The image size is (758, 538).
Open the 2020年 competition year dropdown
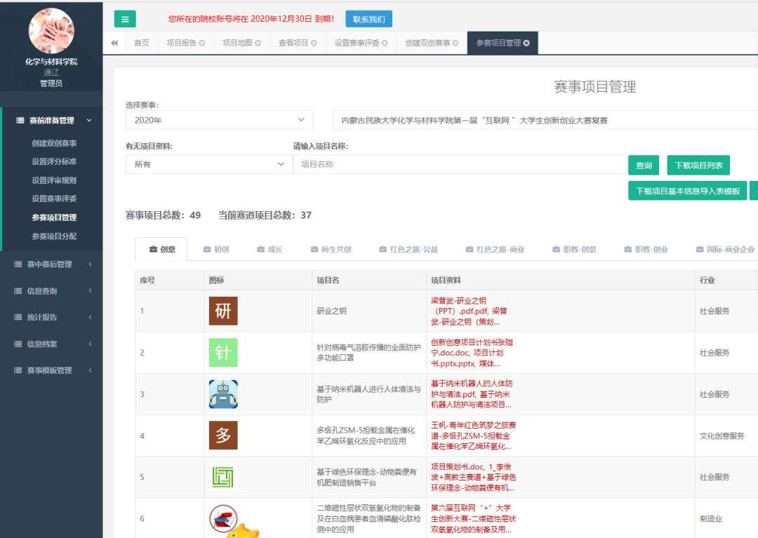[x=219, y=120]
